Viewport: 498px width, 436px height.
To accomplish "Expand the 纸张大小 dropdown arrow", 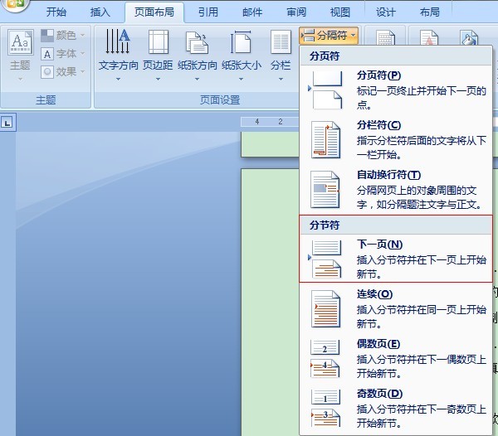I will pyautogui.click(x=241, y=79).
